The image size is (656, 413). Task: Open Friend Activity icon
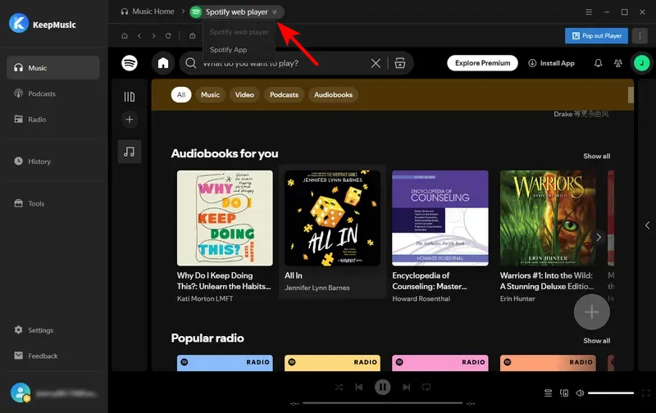click(618, 63)
